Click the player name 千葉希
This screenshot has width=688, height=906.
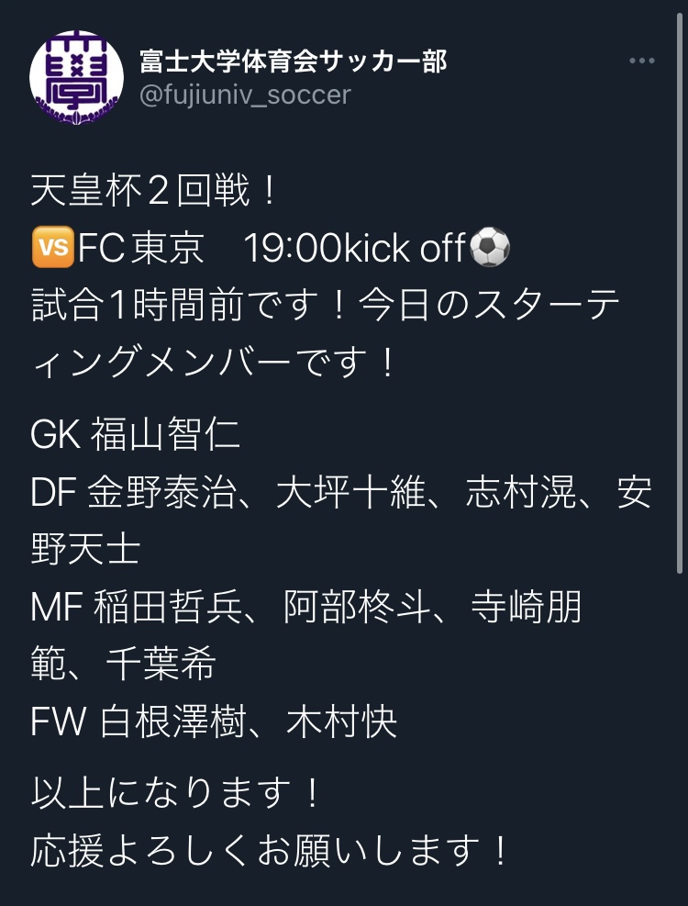tap(161, 664)
